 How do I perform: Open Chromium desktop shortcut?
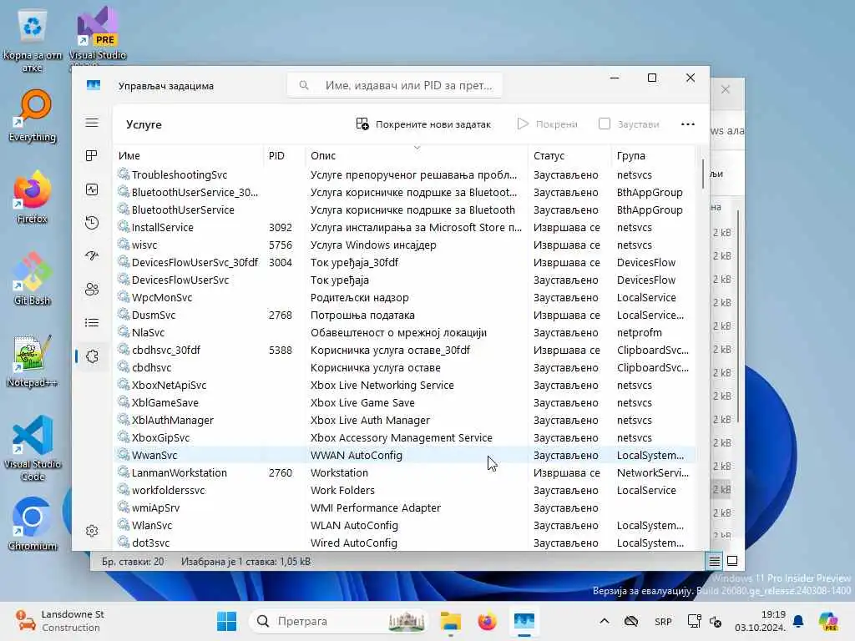point(33,524)
